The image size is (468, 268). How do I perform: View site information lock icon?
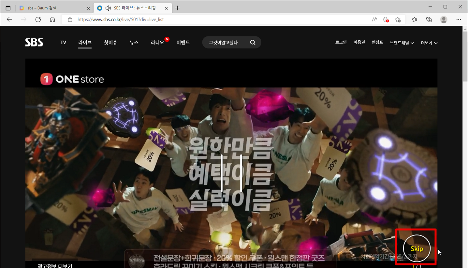point(70,20)
